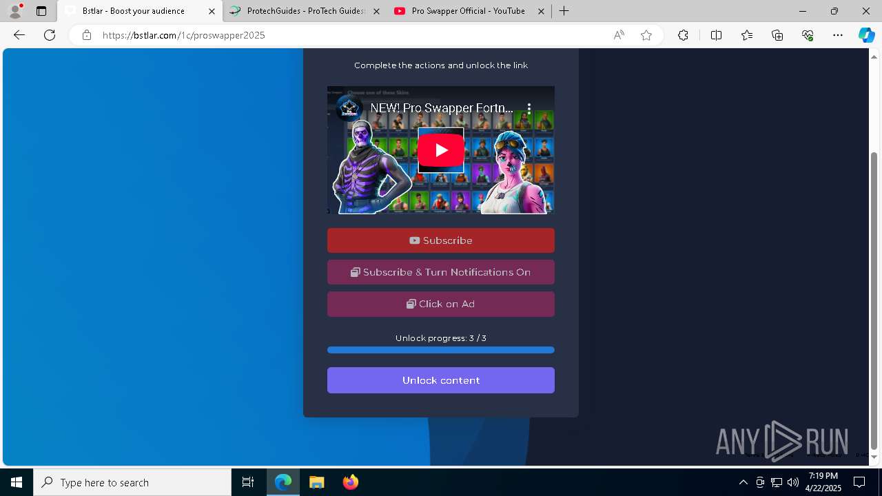Click Subscribe & Turn Notifications On button
This screenshot has height=496, width=882.
[441, 272]
